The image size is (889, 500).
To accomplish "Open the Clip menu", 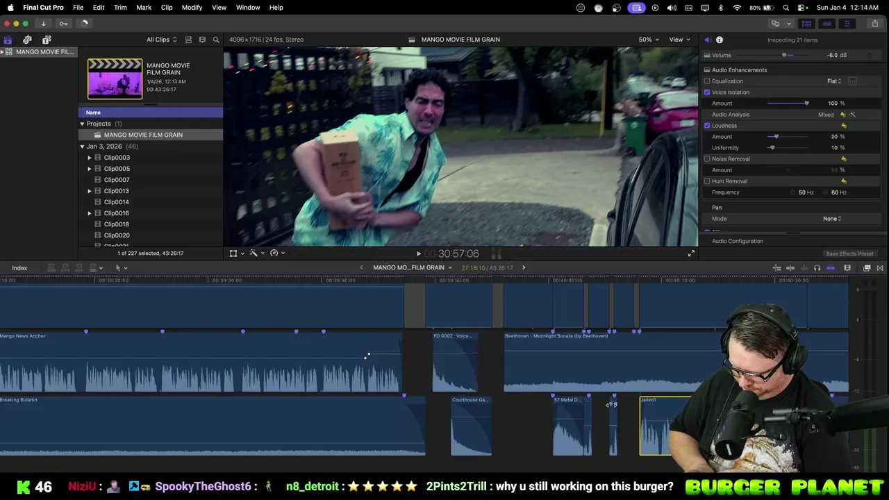I will coord(167,8).
